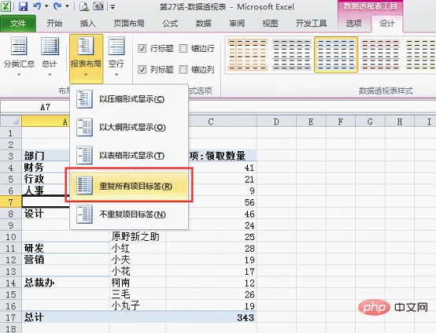Switch to the 选项 ribbon tab

tap(353, 23)
